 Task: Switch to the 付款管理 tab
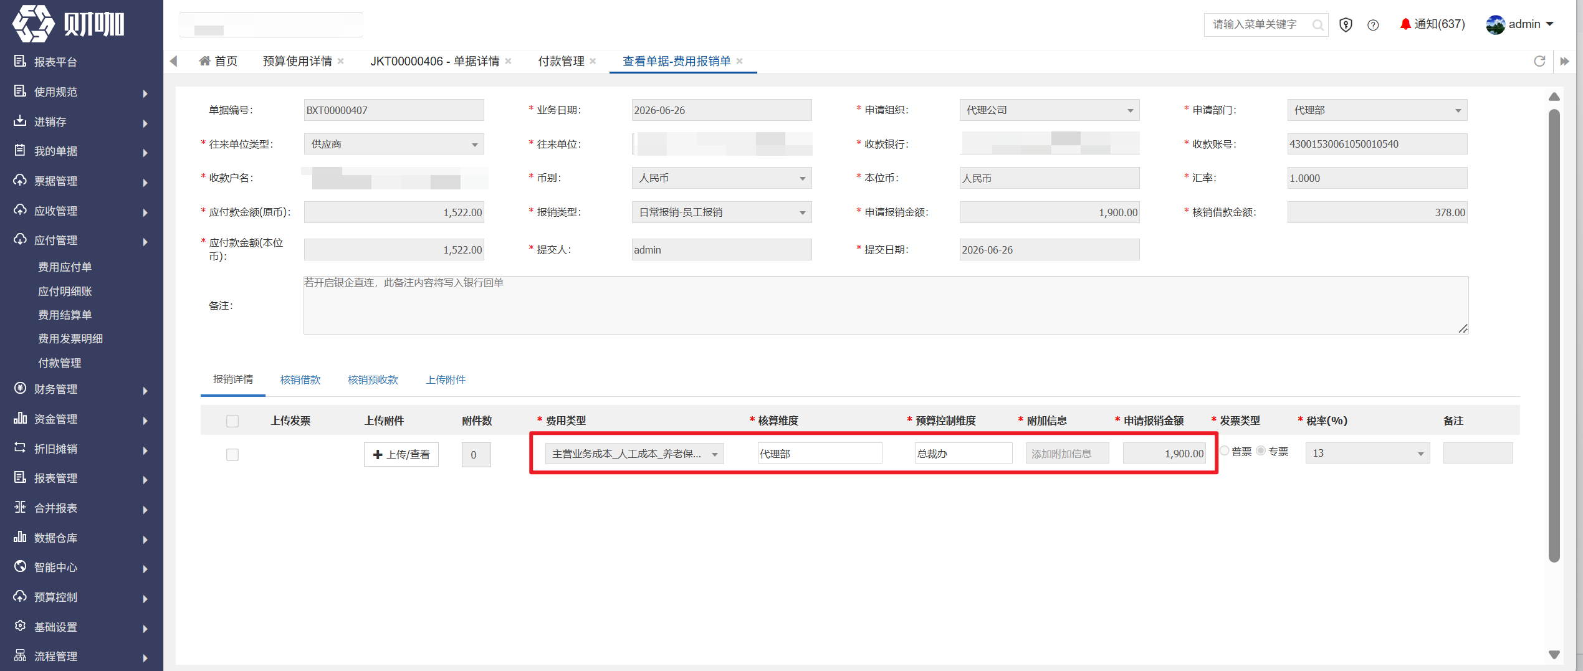pyautogui.click(x=561, y=61)
